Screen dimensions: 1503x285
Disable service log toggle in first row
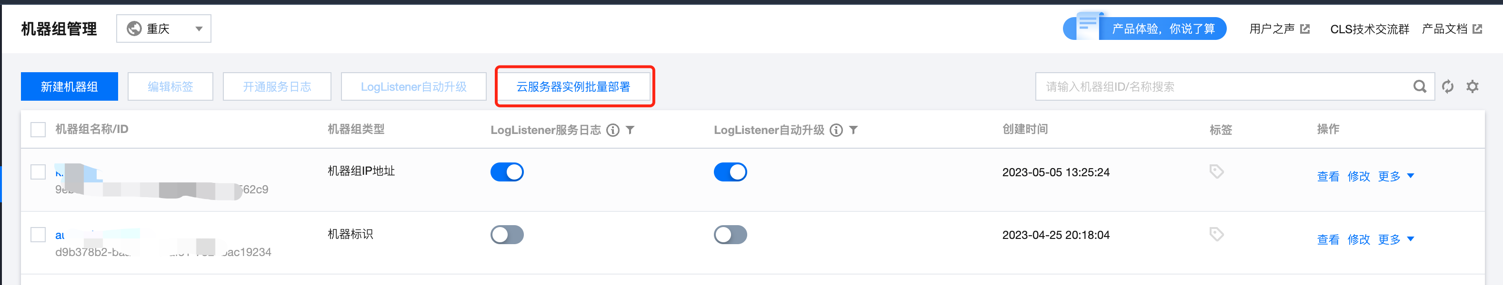pyautogui.click(x=507, y=172)
